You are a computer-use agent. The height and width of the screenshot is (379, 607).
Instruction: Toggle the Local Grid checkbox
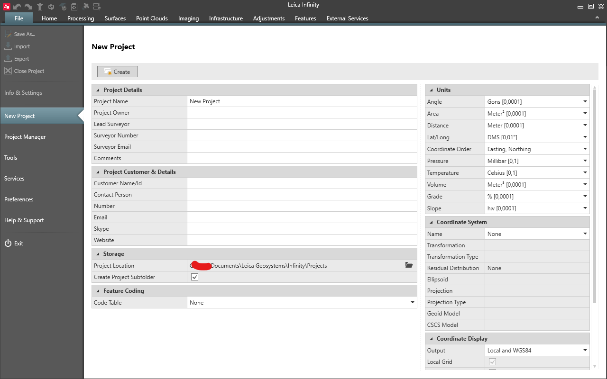492,362
